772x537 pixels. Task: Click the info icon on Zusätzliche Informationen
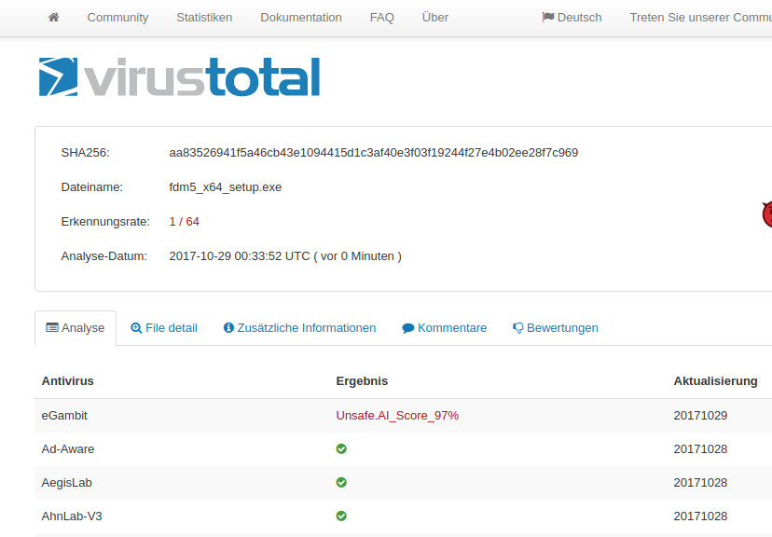(x=228, y=328)
